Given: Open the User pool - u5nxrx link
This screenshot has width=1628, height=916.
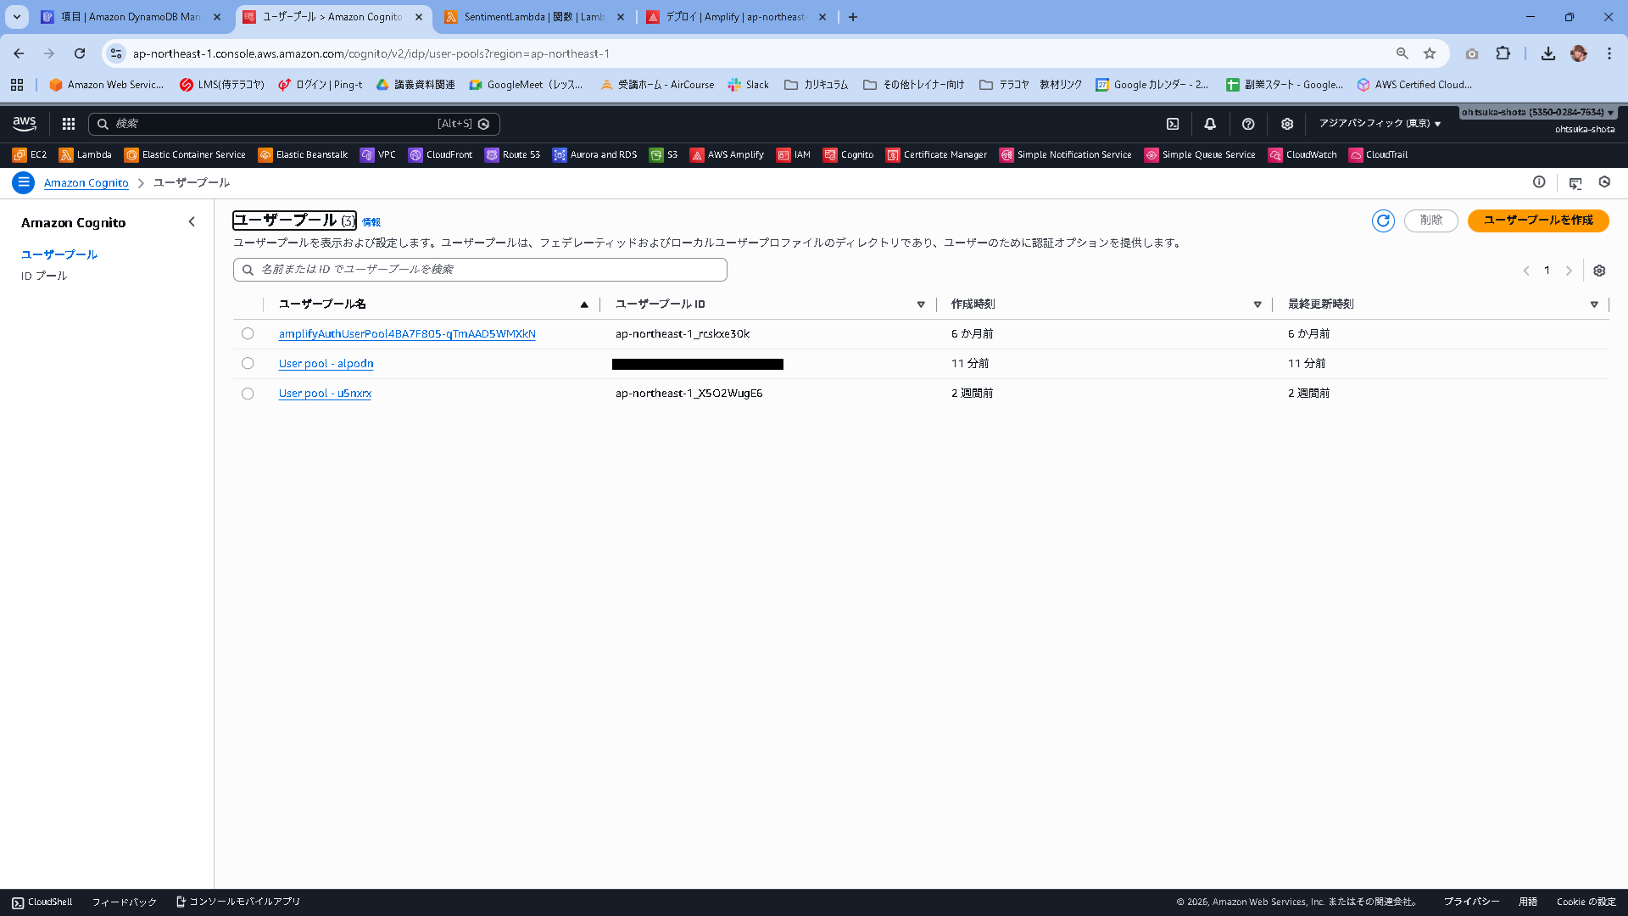Looking at the screenshot, I should pos(325,394).
